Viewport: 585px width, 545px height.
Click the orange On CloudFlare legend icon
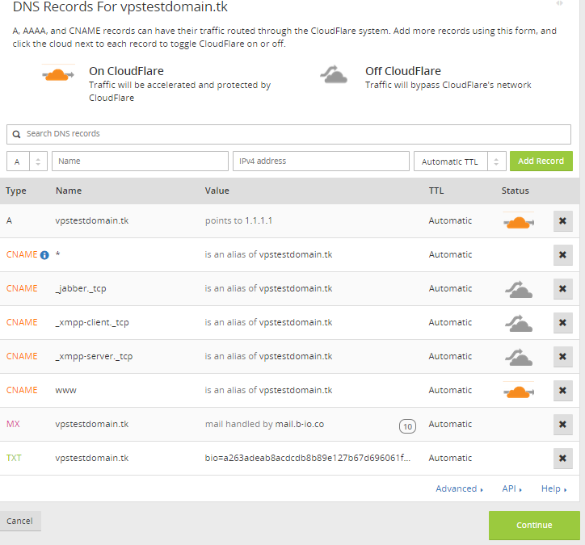(x=58, y=74)
